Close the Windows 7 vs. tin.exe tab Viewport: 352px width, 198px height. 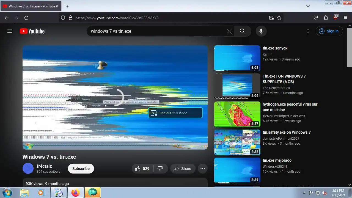(x=57, y=6)
